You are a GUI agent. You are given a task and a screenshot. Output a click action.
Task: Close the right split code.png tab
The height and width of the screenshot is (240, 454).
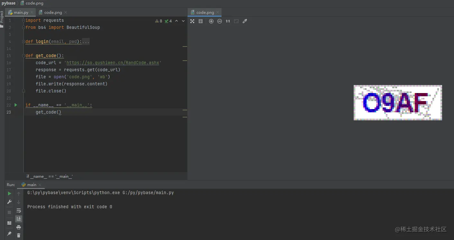(x=218, y=13)
